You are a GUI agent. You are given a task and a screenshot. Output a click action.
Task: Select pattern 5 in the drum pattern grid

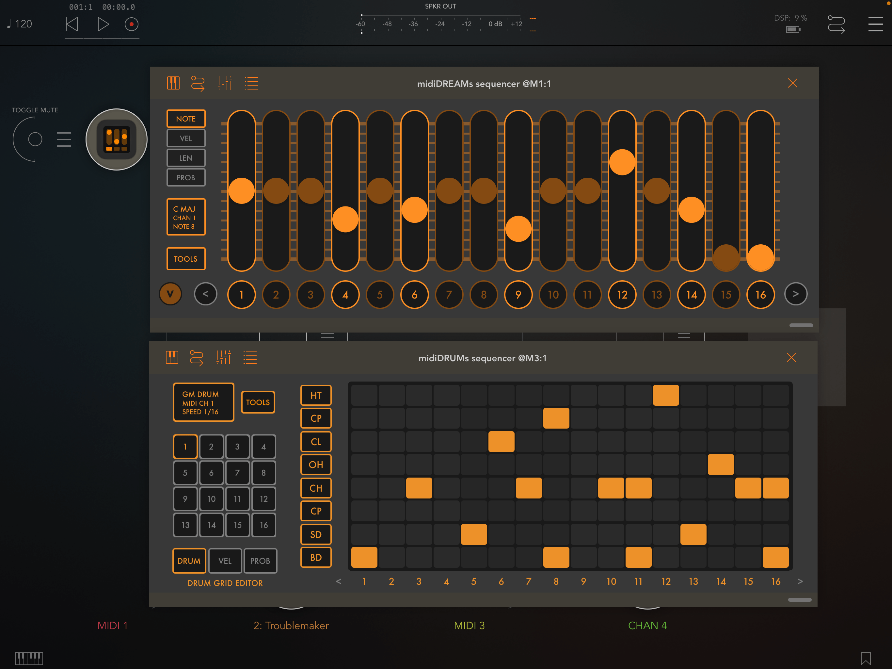185,472
